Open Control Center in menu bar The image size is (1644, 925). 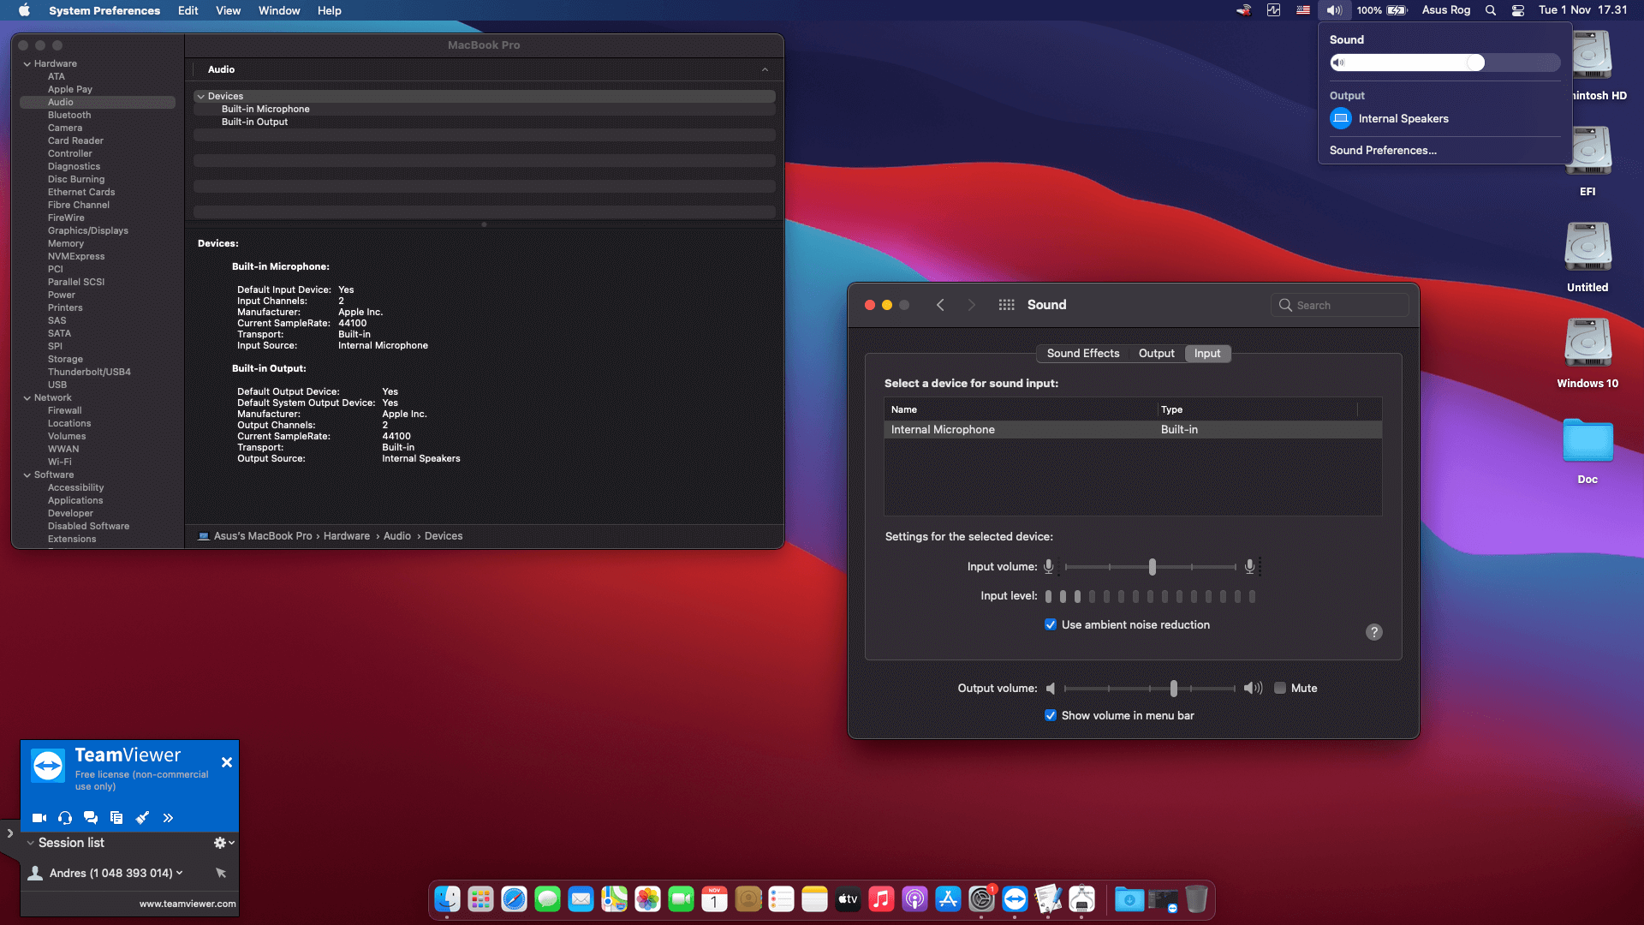click(1517, 10)
